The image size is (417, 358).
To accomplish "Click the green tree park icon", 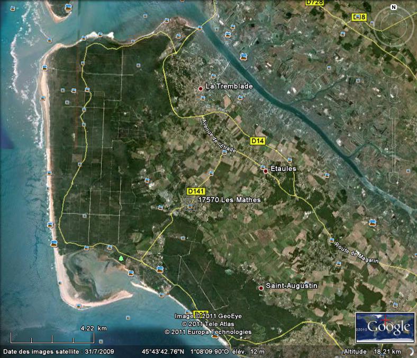I will pos(121,258).
